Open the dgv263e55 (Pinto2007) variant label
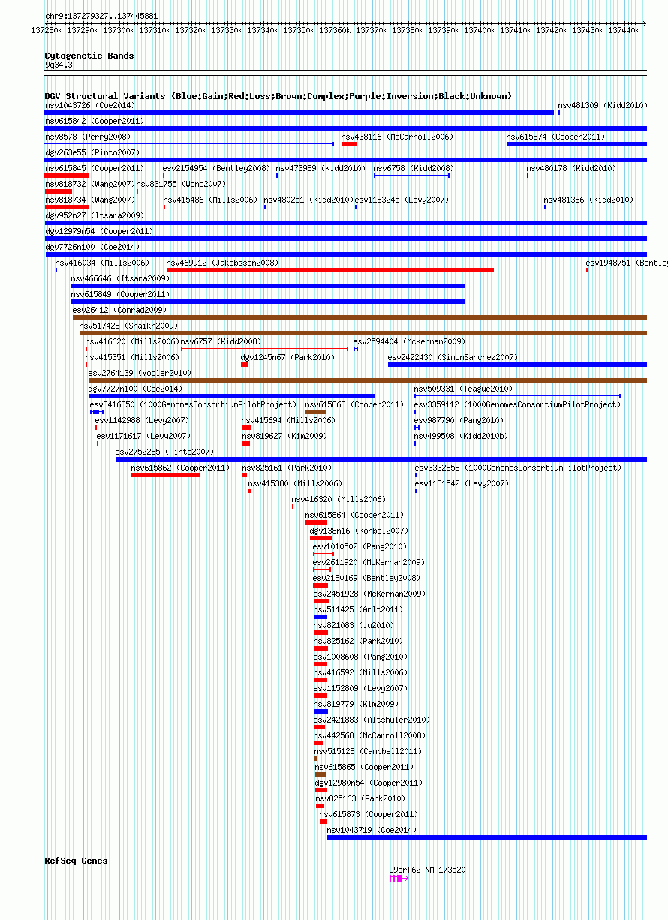 coord(92,152)
